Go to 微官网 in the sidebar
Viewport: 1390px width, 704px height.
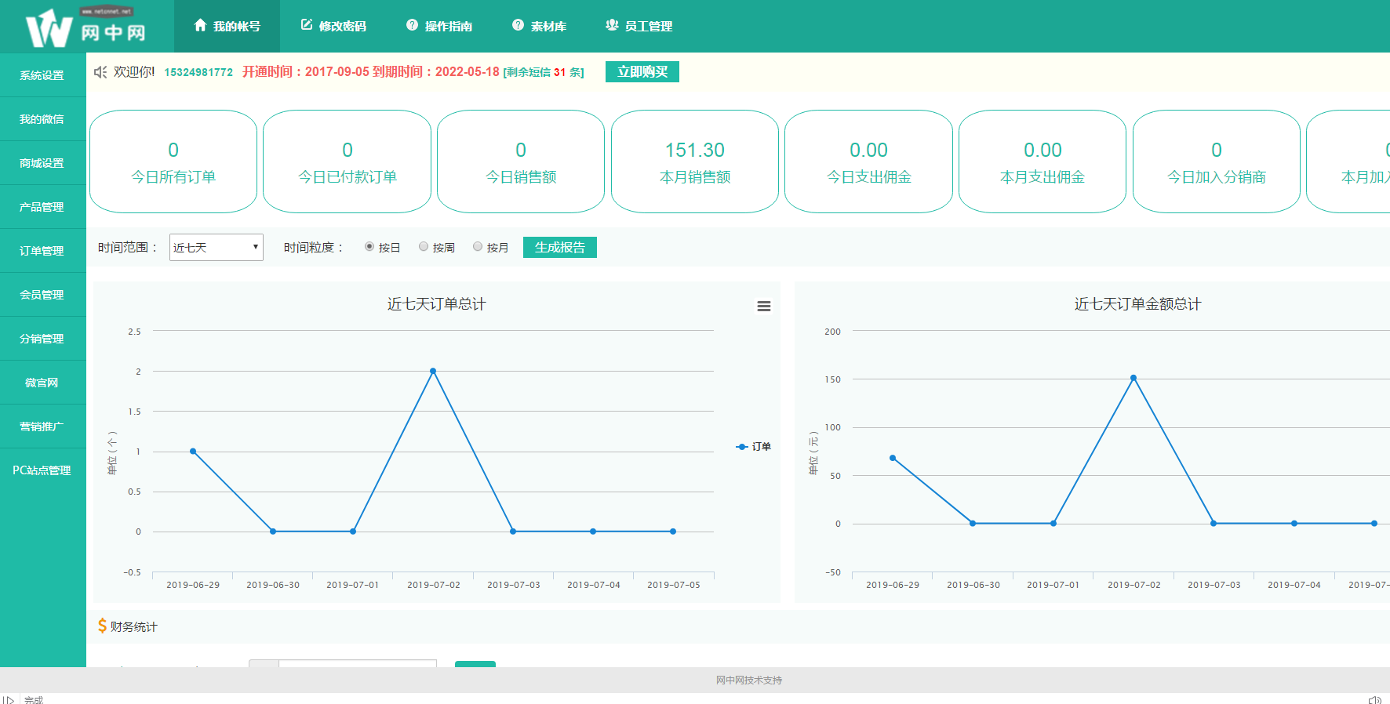coord(42,383)
